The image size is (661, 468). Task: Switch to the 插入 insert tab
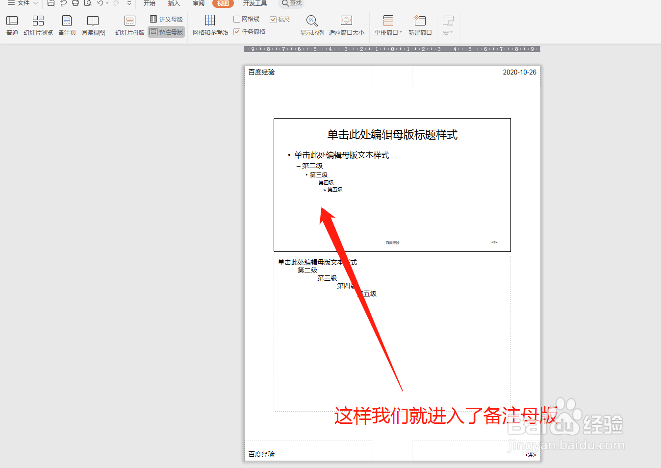tap(174, 3)
